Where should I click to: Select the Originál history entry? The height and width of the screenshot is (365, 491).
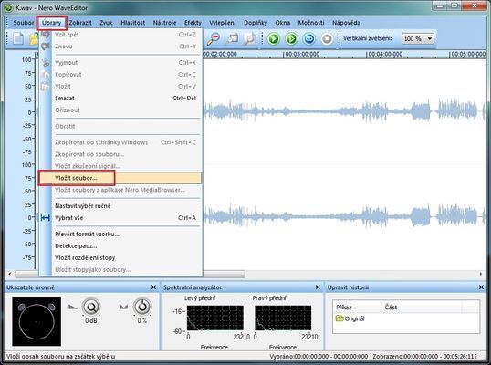click(350, 318)
